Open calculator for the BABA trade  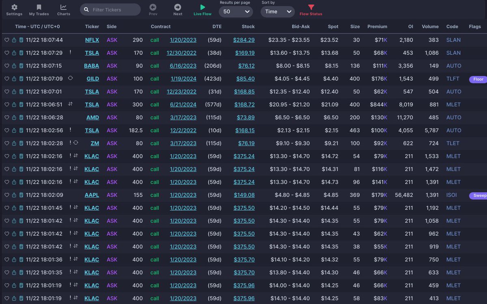21,66
